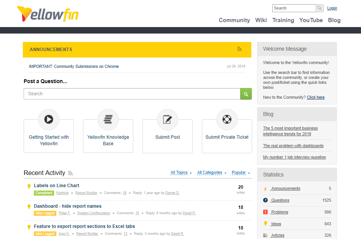Click the RSS icon beside Recent Activity
The image size is (361, 239).
click(70, 173)
